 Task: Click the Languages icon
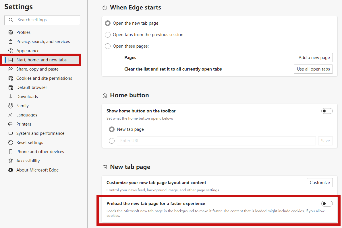pos(10,115)
